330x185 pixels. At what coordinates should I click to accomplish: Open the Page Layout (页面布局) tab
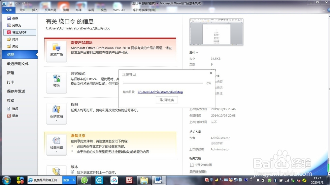[x=50, y=10]
